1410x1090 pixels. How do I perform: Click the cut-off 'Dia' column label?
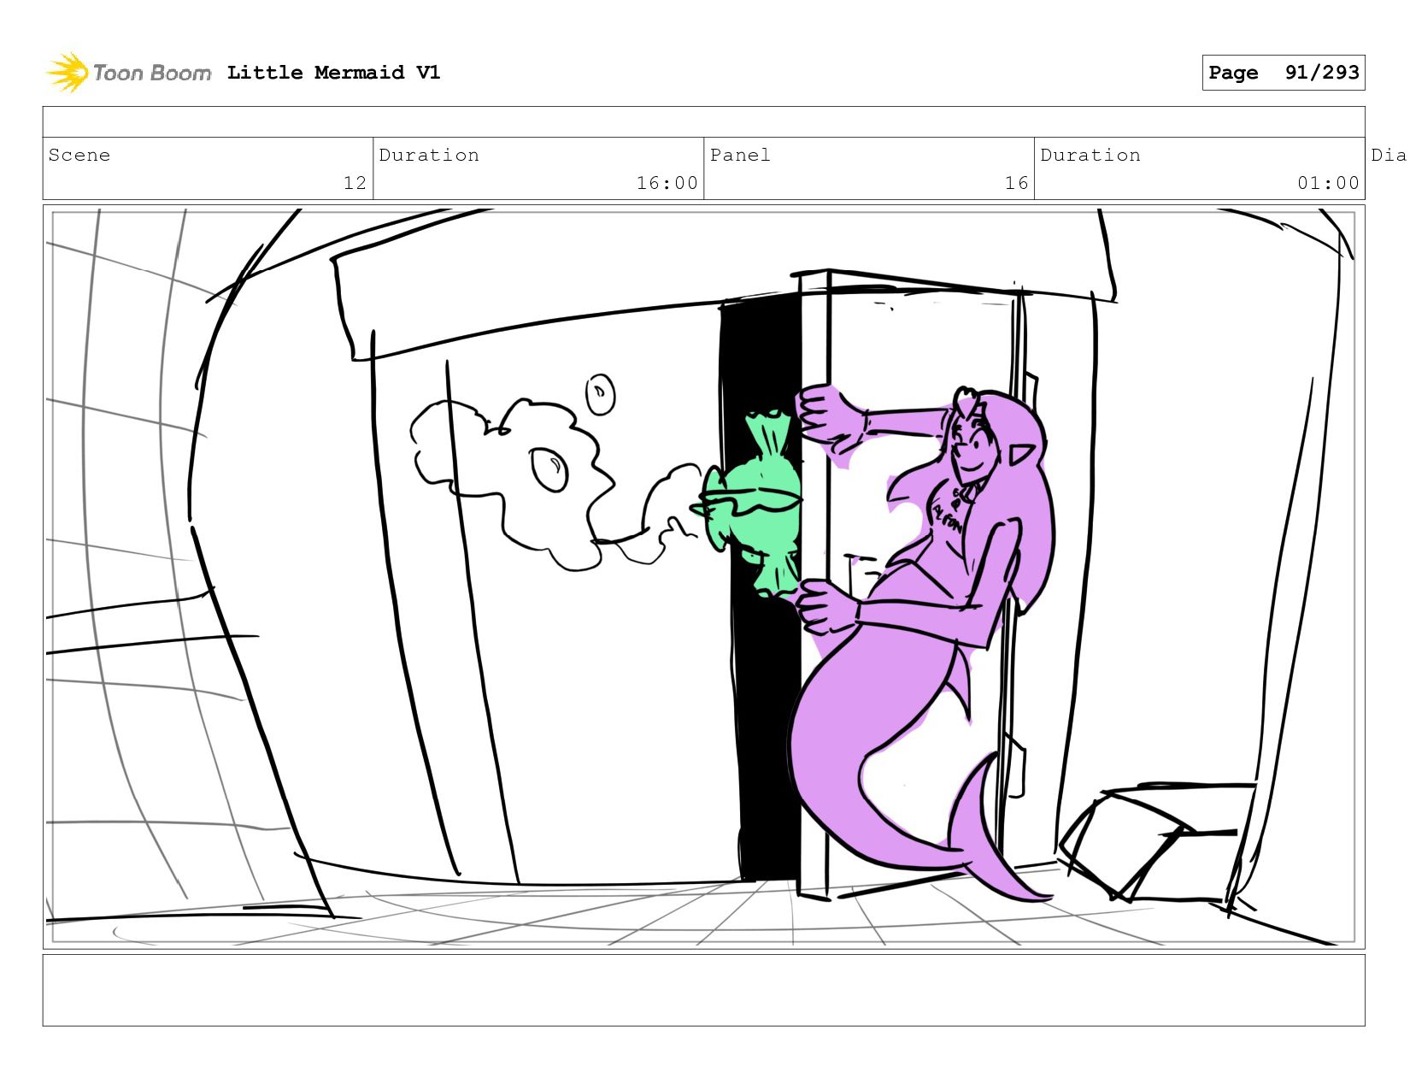pyautogui.click(x=1389, y=155)
